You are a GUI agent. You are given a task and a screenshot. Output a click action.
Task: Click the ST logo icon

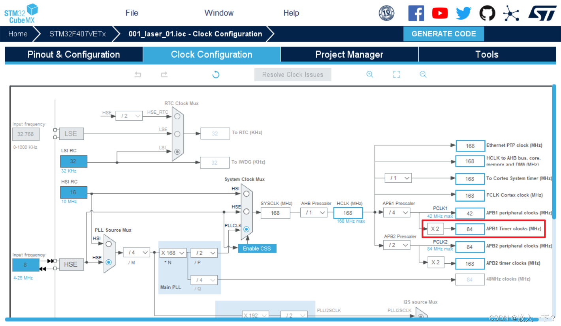click(x=542, y=13)
